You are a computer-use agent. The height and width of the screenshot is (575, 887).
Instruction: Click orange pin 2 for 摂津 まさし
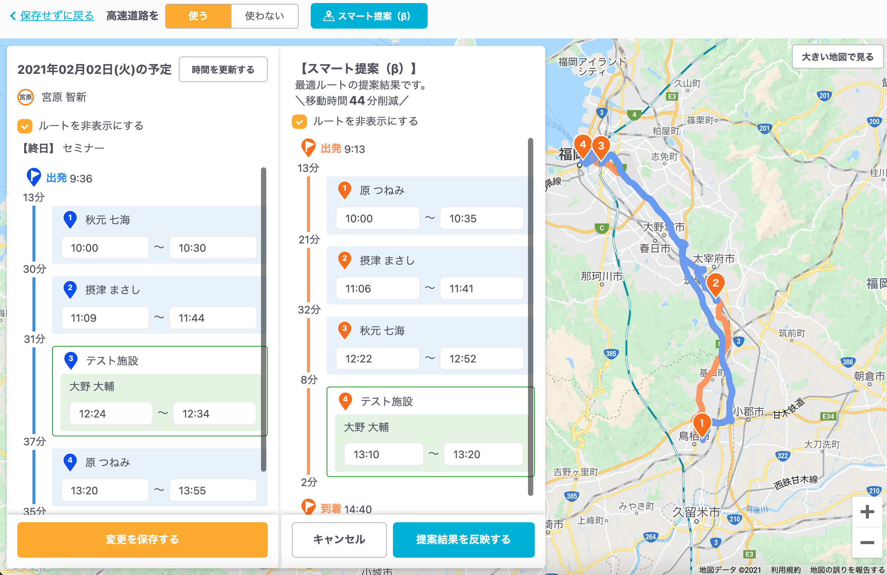[345, 260]
